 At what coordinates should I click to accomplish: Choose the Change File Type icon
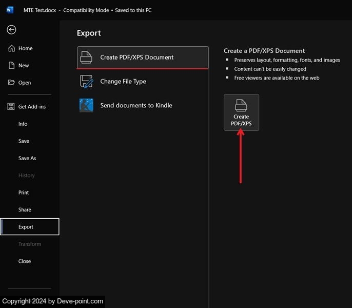(86, 82)
